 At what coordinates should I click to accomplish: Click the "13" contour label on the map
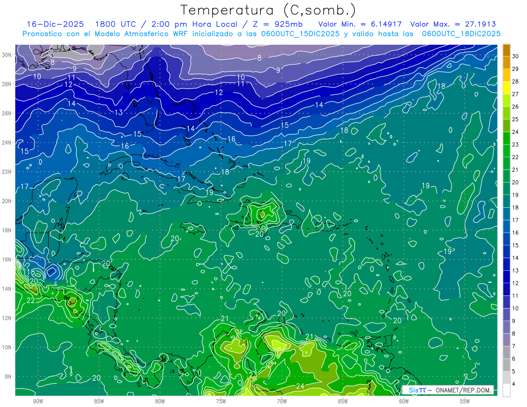point(119,112)
